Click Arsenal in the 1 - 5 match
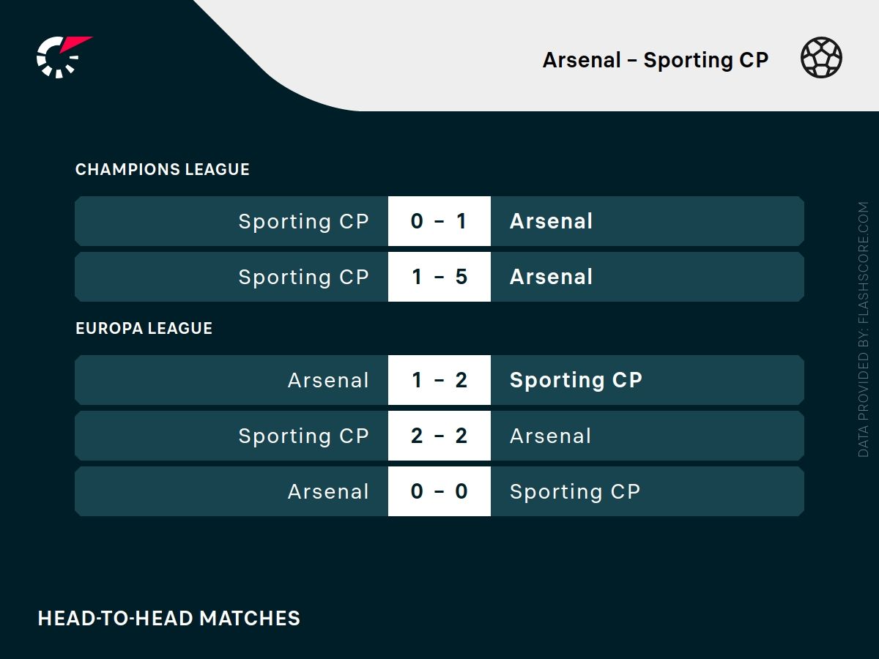879x659 pixels. coord(551,277)
